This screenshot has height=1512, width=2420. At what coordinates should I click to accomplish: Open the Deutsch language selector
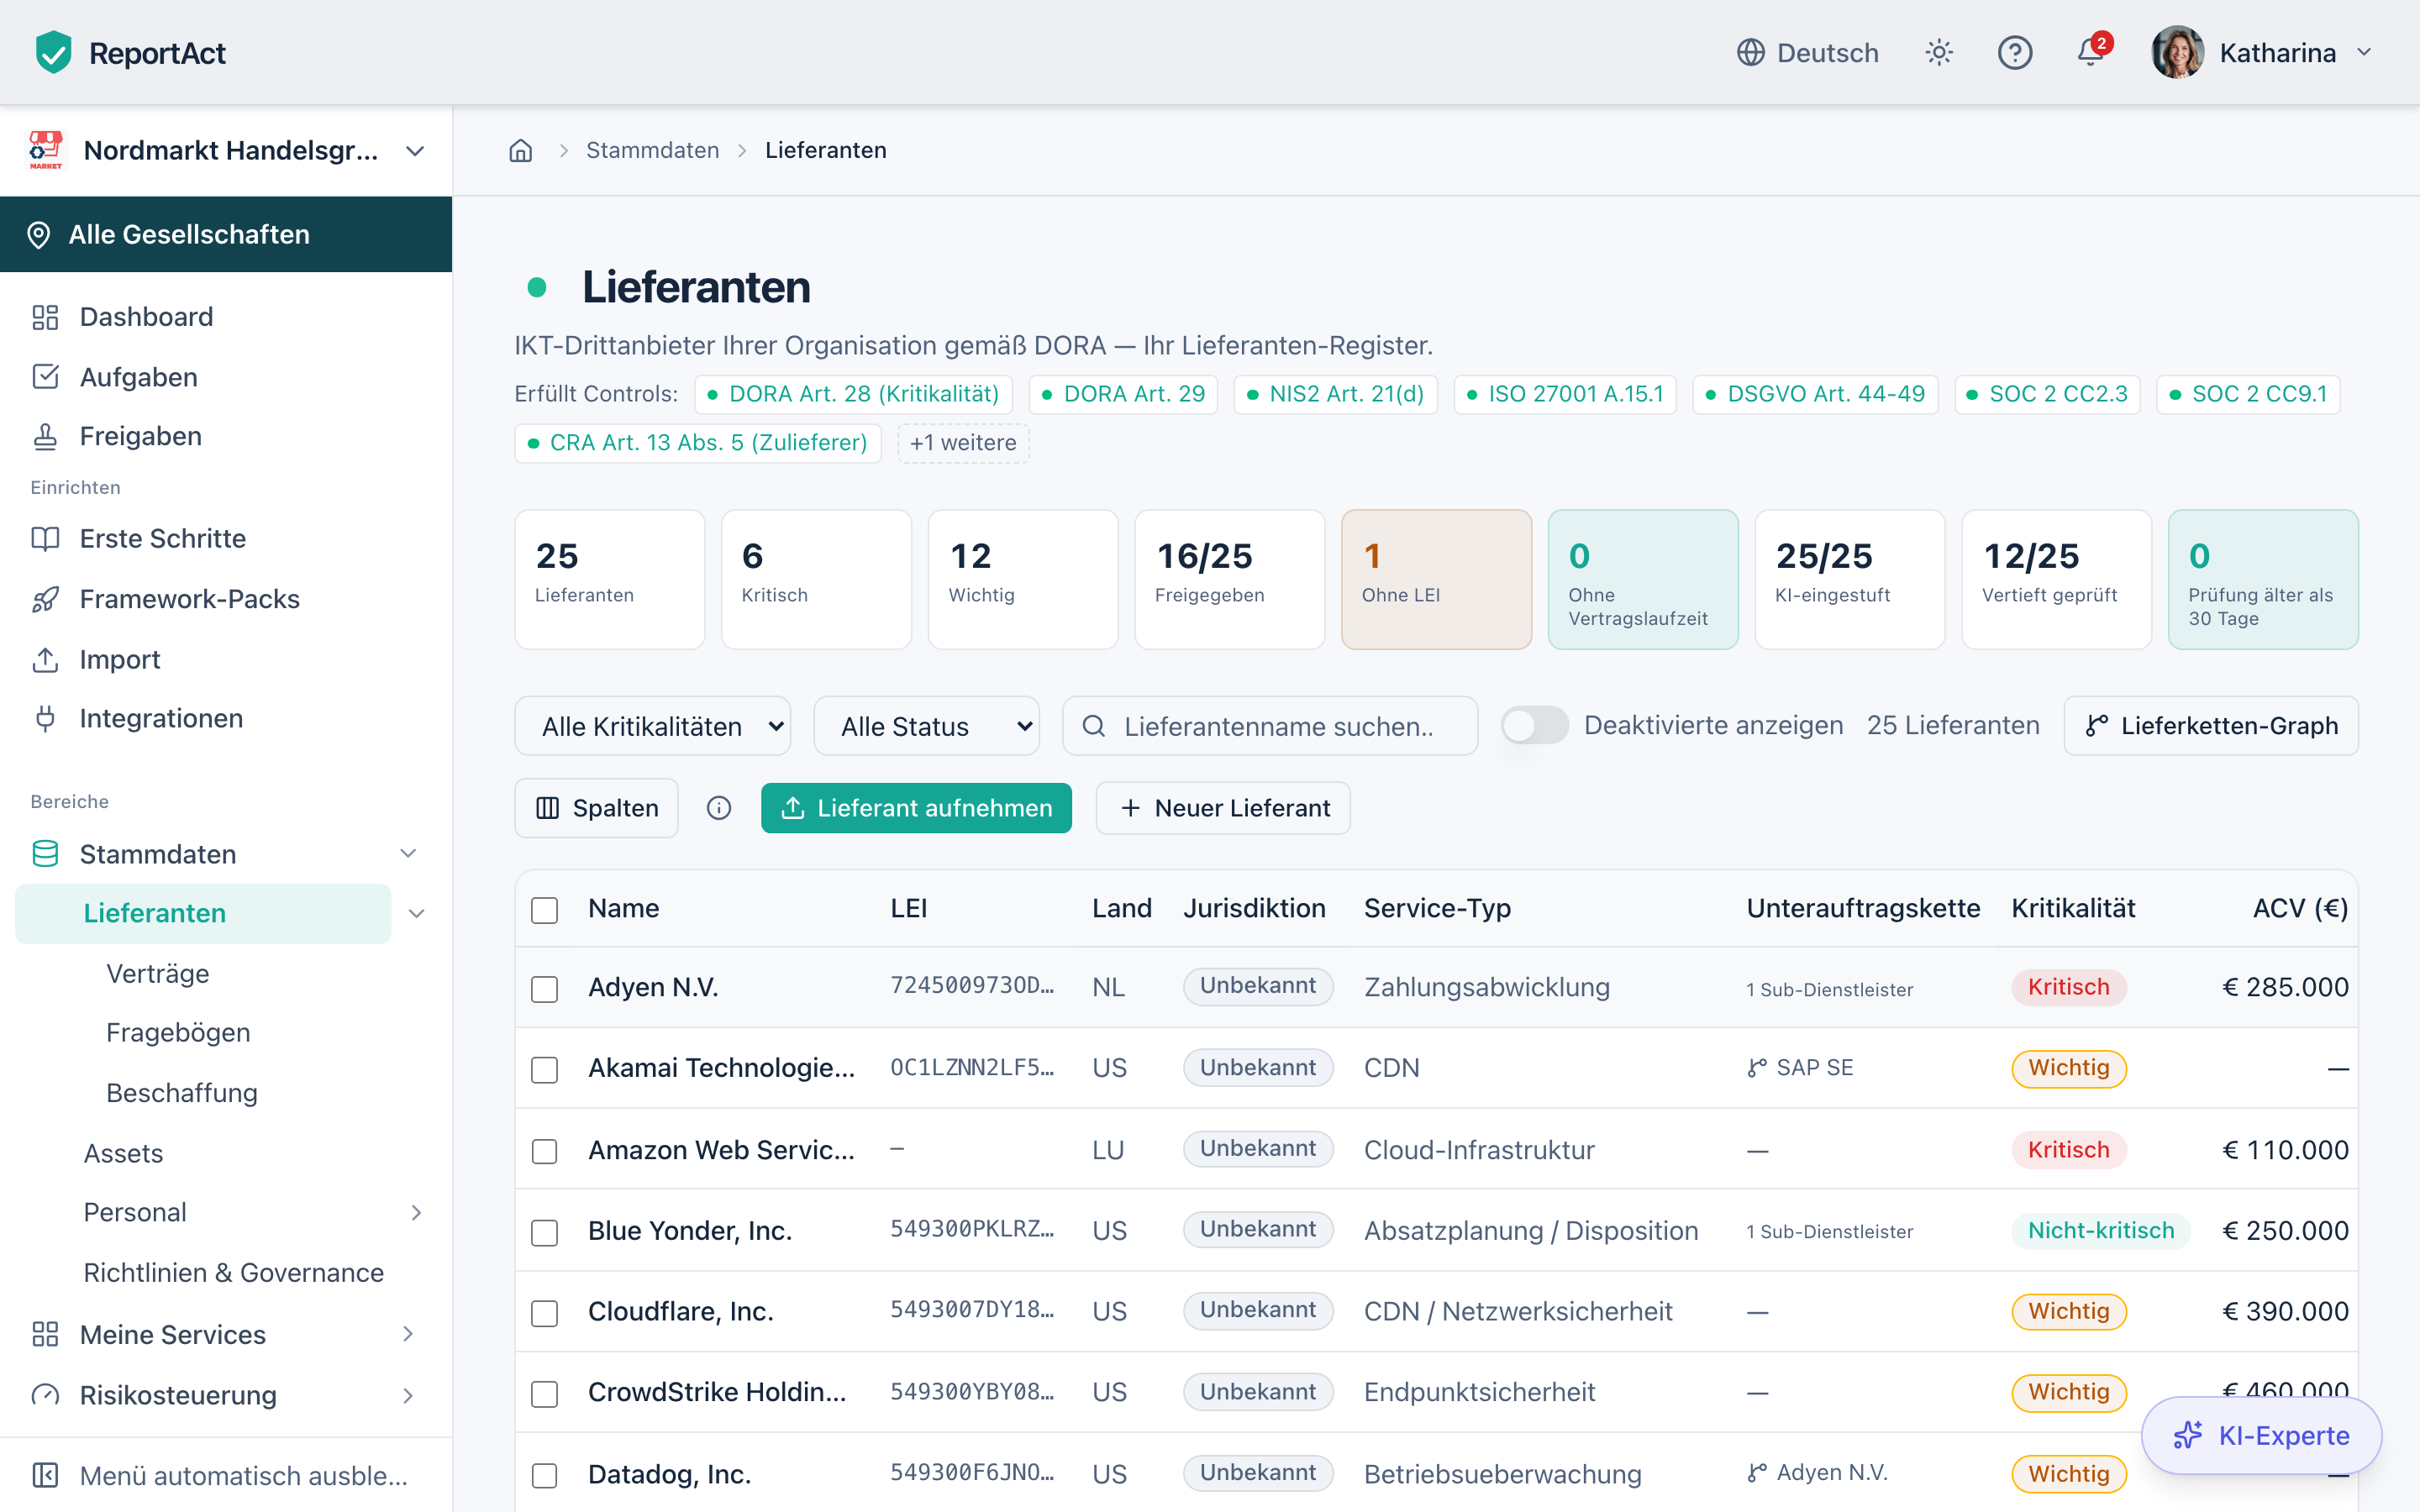(1807, 52)
